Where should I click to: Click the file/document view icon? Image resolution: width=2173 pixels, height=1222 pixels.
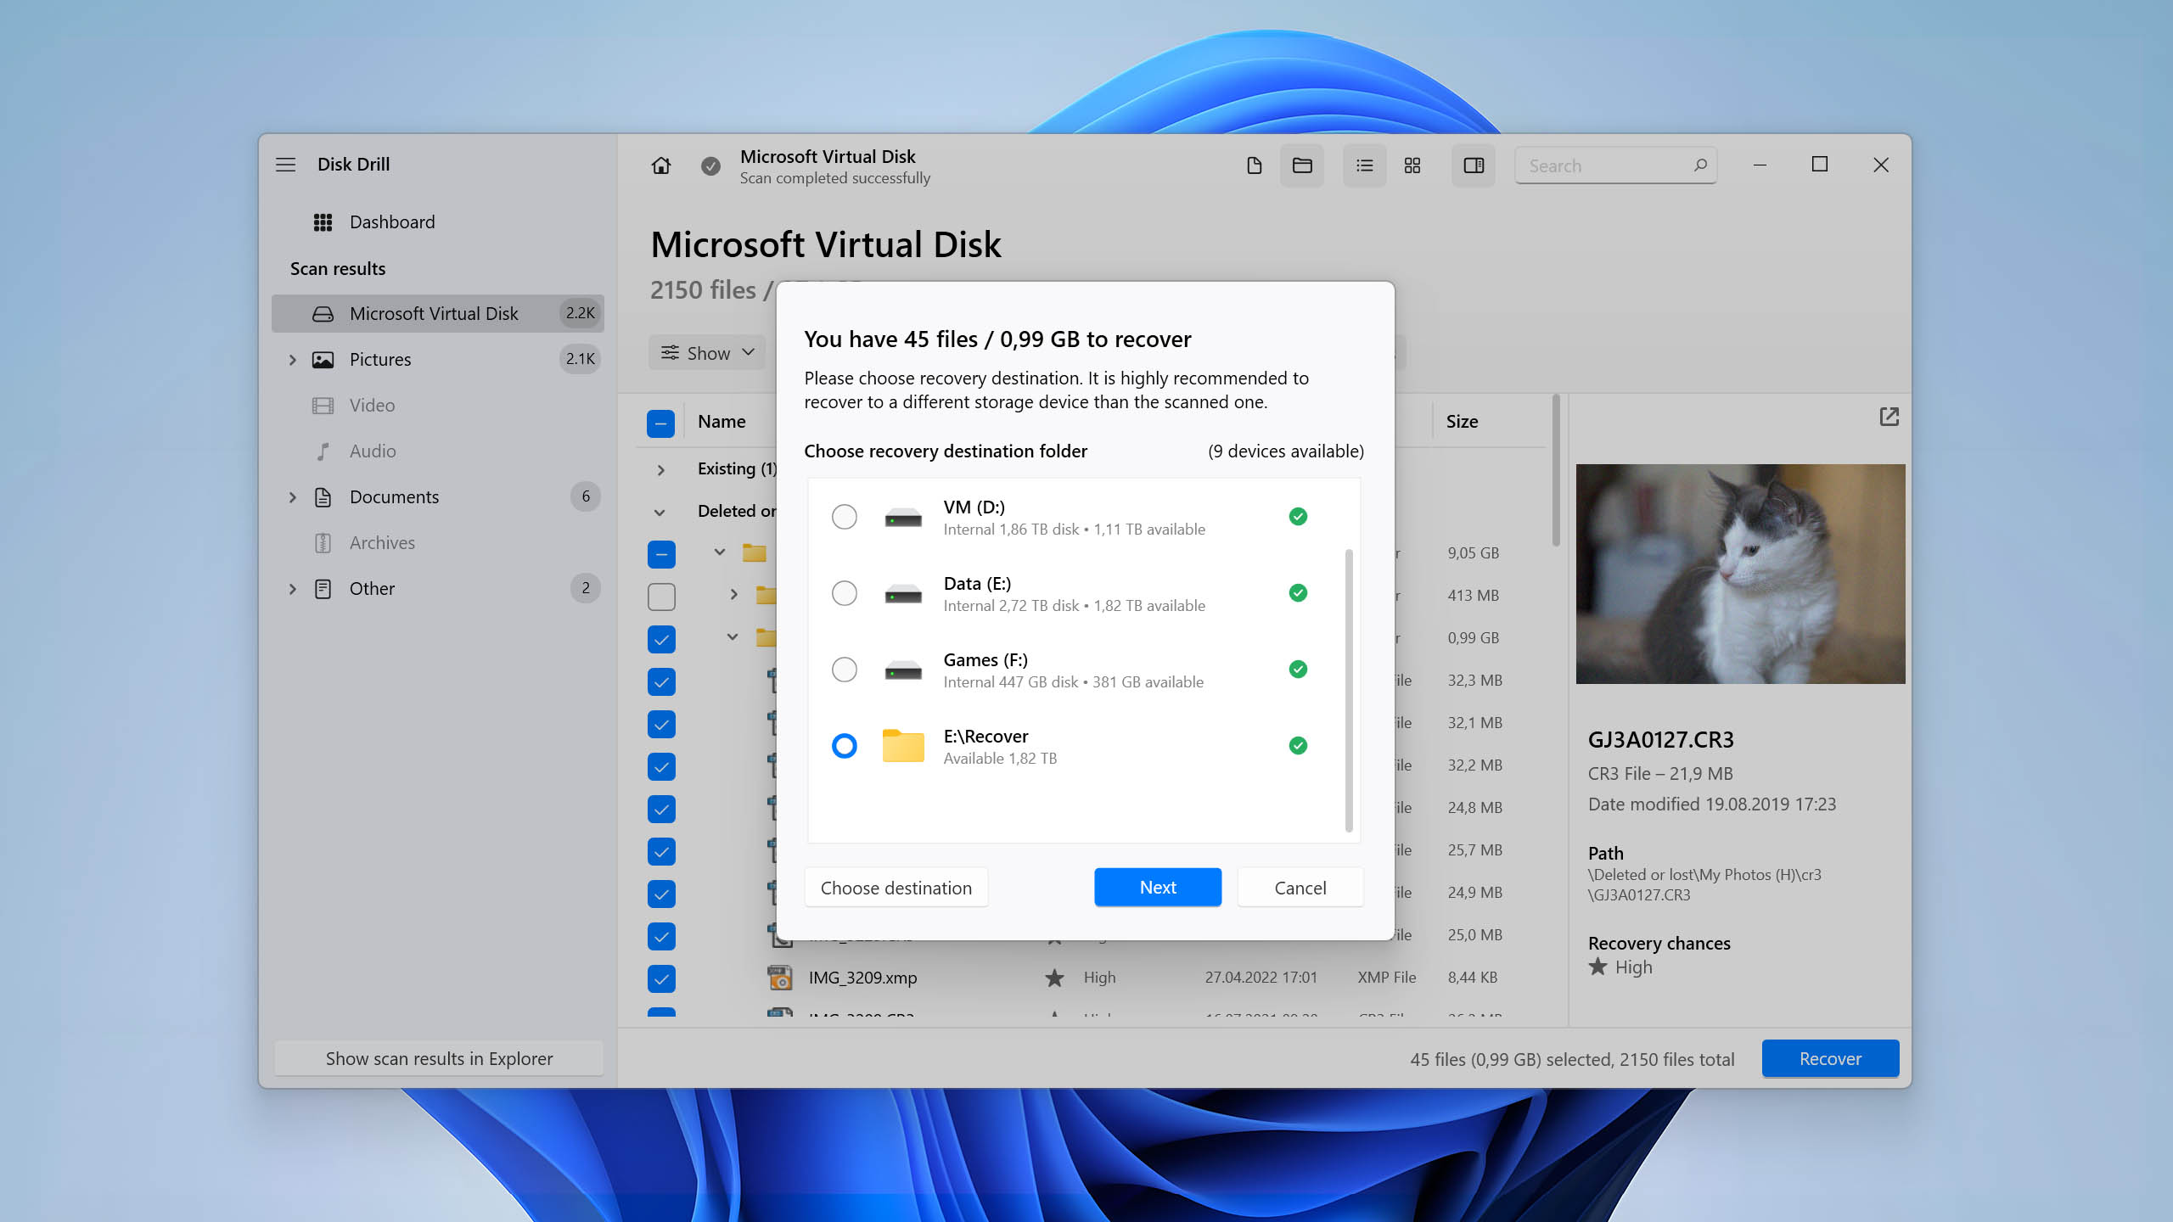pos(1254,165)
